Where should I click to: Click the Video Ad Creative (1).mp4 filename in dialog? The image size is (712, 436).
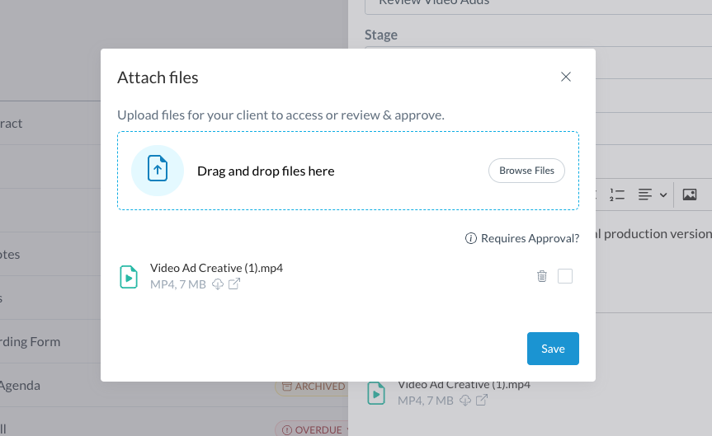[216, 268]
